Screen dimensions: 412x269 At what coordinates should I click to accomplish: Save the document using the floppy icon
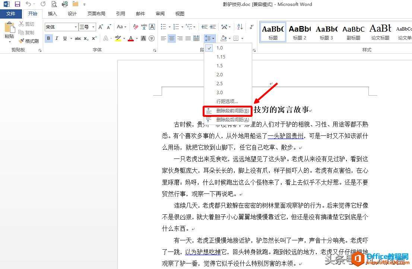click(x=18, y=4)
